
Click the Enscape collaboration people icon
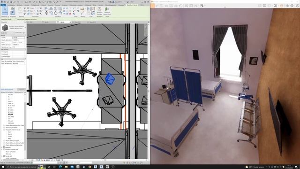(x=275, y=6)
